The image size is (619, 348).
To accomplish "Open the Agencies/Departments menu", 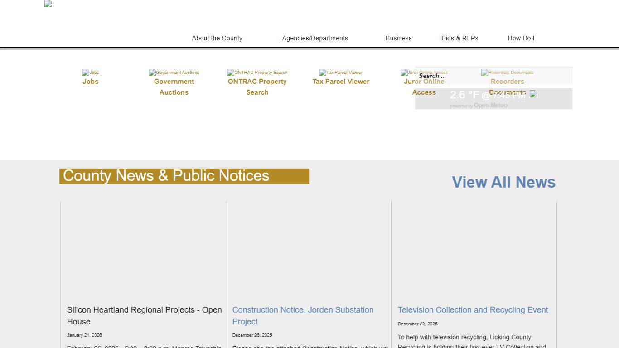I will (x=315, y=38).
